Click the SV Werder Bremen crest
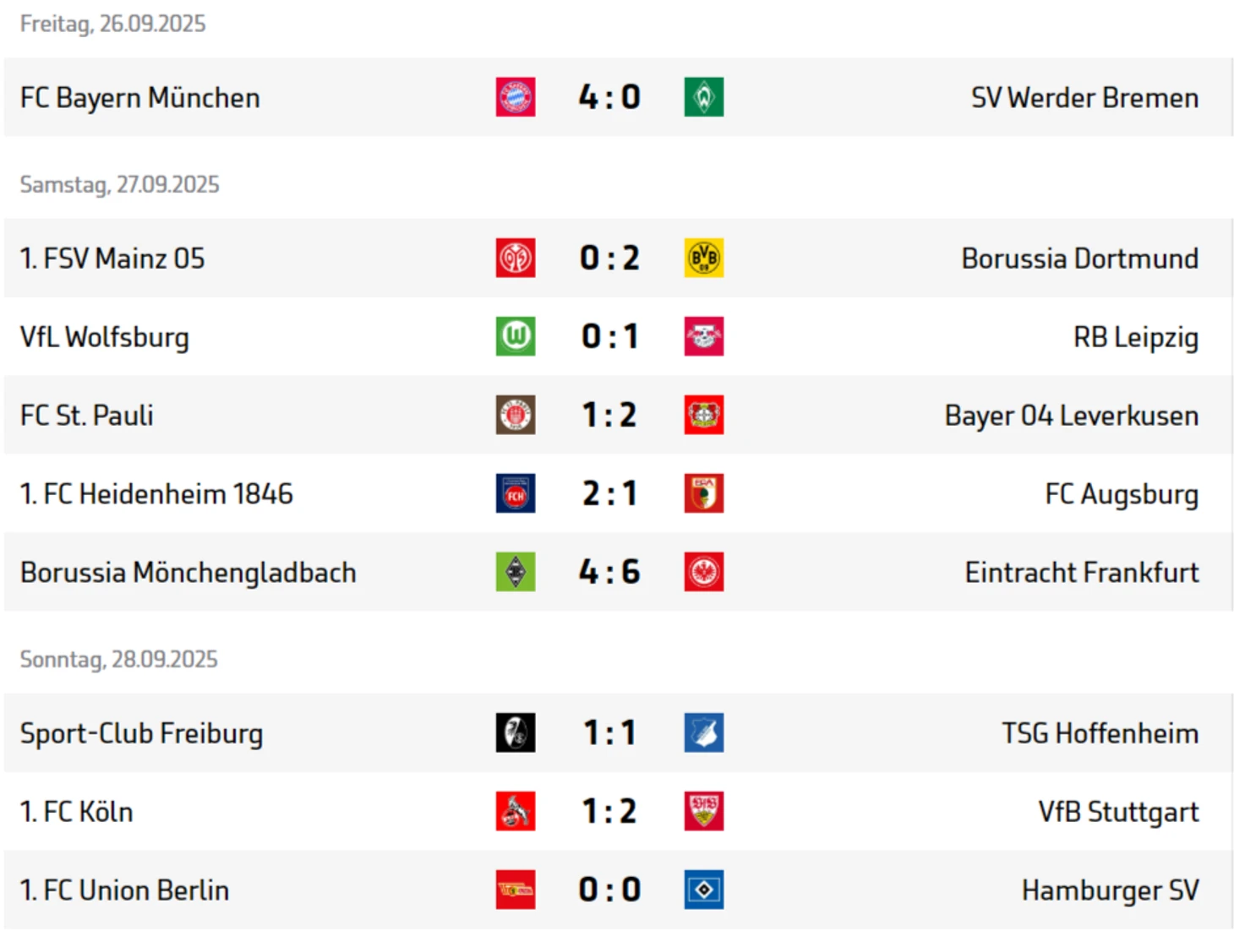This screenshot has width=1234, height=931. coord(704,97)
